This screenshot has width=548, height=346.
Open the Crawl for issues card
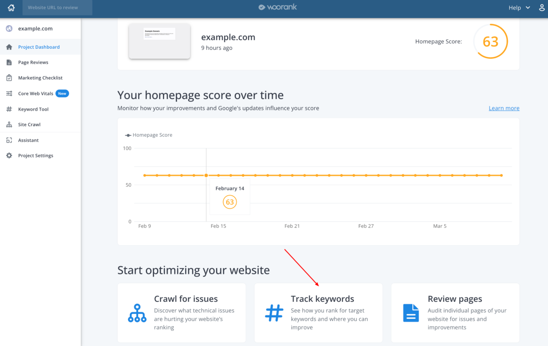click(x=182, y=313)
